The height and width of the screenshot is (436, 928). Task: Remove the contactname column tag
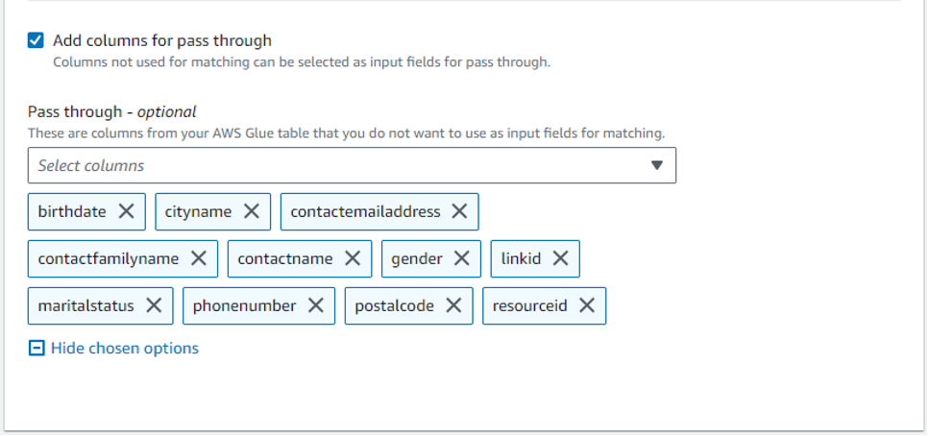tap(353, 258)
